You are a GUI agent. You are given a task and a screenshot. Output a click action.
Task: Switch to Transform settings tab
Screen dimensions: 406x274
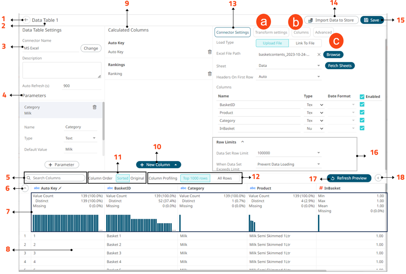click(271, 32)
